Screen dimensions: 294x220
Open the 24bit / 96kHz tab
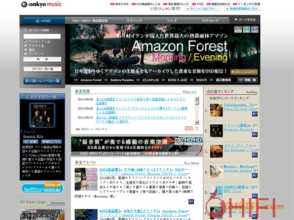click(x=90, y=21)
